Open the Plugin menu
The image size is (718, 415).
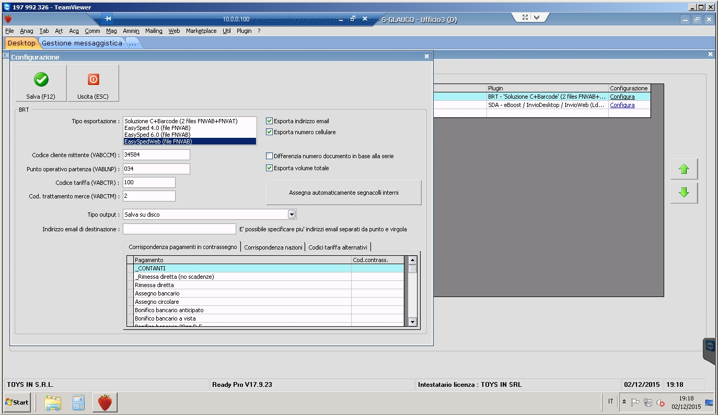(x=244, y=31)
